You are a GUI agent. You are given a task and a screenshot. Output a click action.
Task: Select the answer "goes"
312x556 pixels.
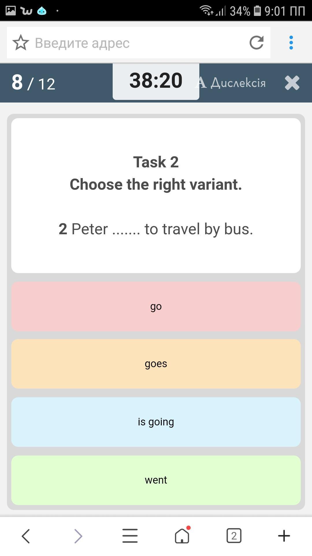click(x=156, y=364)
